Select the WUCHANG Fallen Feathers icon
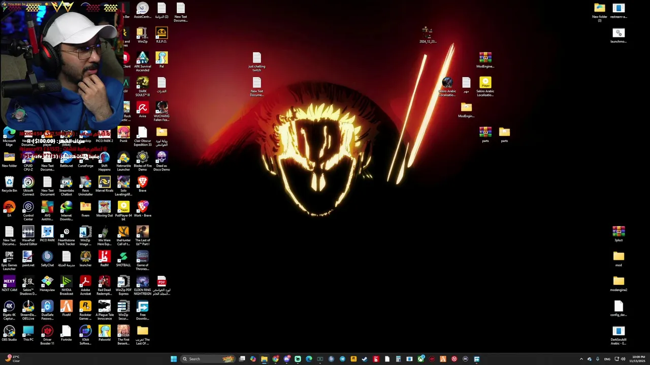650x365 pixels. point(161,112)
